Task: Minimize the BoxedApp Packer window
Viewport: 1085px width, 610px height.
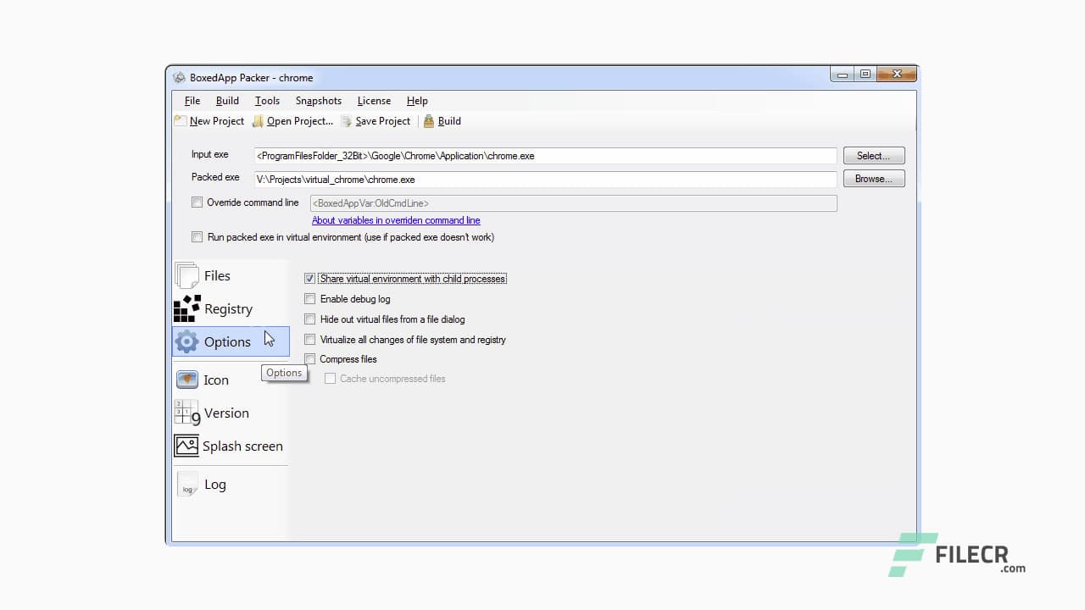Action: 842,75
